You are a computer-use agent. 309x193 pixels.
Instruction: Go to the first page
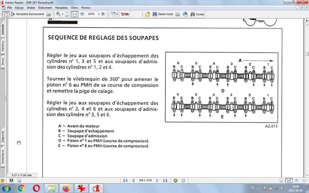pos(125,180)
